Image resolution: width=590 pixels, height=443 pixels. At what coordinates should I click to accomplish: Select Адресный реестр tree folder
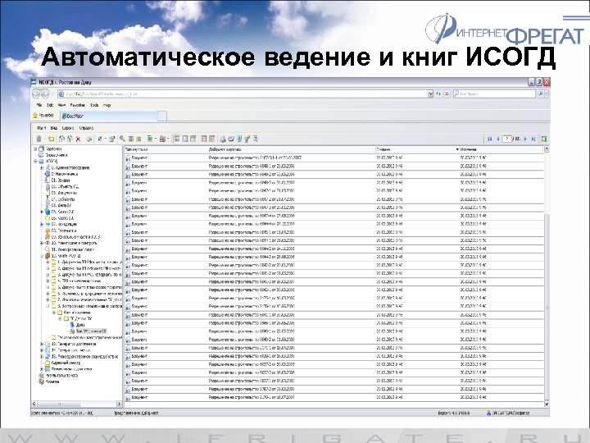[x=65, y=363]
